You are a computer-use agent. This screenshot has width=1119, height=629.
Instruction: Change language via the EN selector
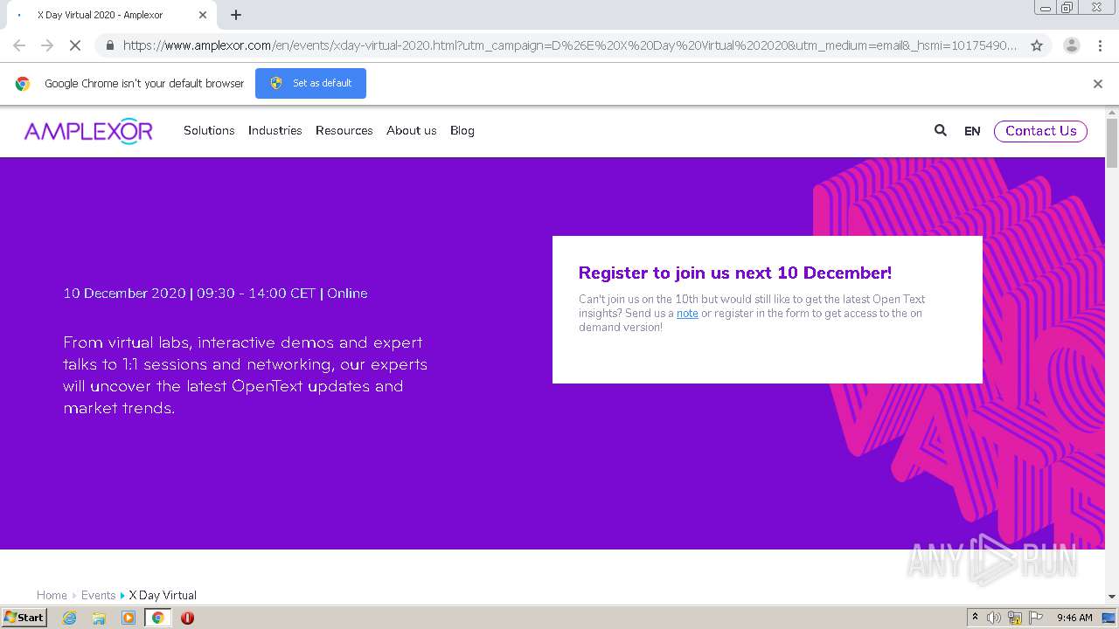pyautogui.click(x=972, y=131)
